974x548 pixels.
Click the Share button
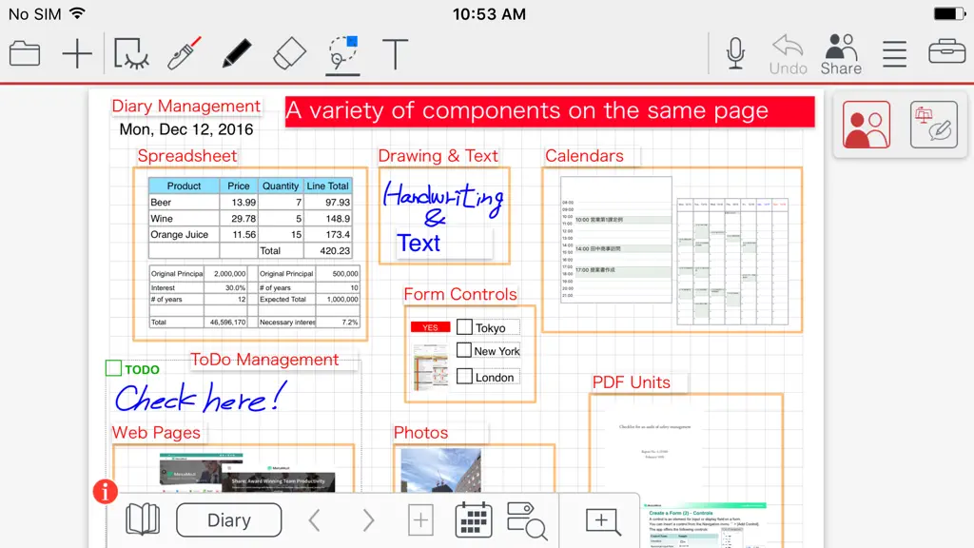(x=841, y=54)
